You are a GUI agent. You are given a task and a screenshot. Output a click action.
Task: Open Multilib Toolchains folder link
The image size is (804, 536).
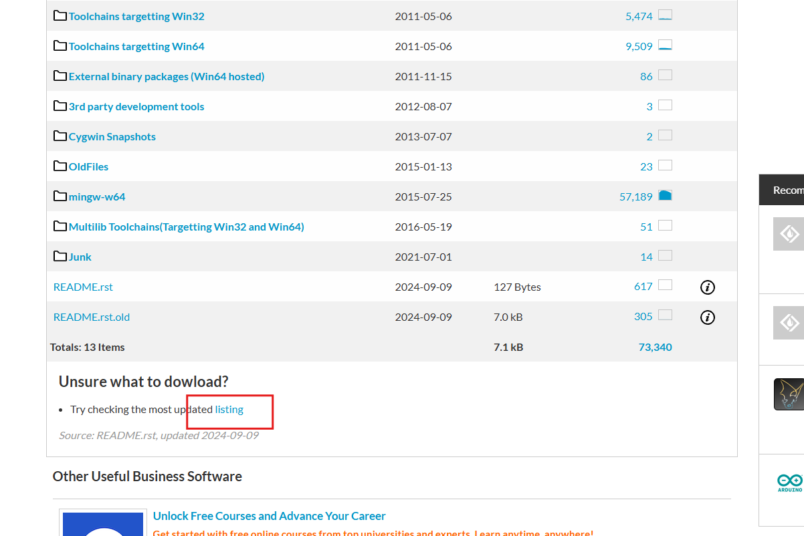pyautogui.click(x=187, y=227)
